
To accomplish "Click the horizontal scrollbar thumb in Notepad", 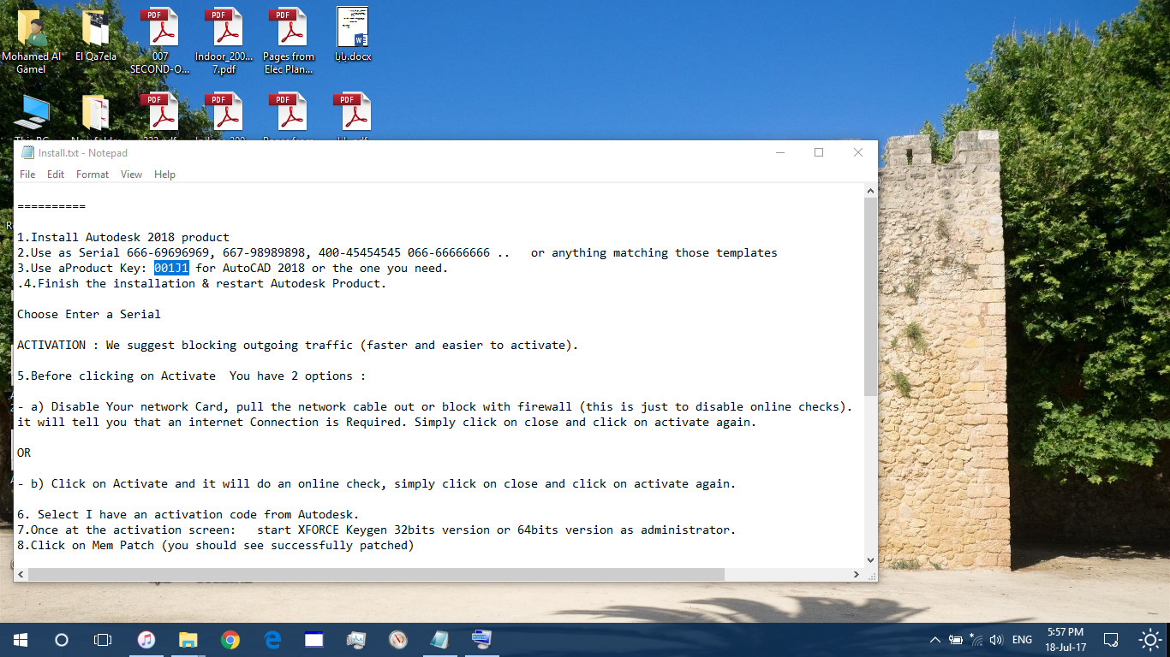I will click(x=377, y=574).
